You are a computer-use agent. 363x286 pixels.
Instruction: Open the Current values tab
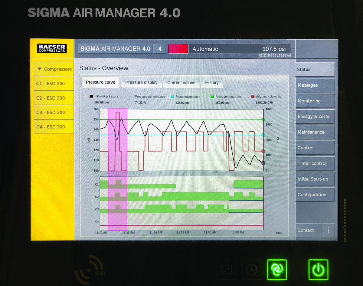(x=181, y=82)
